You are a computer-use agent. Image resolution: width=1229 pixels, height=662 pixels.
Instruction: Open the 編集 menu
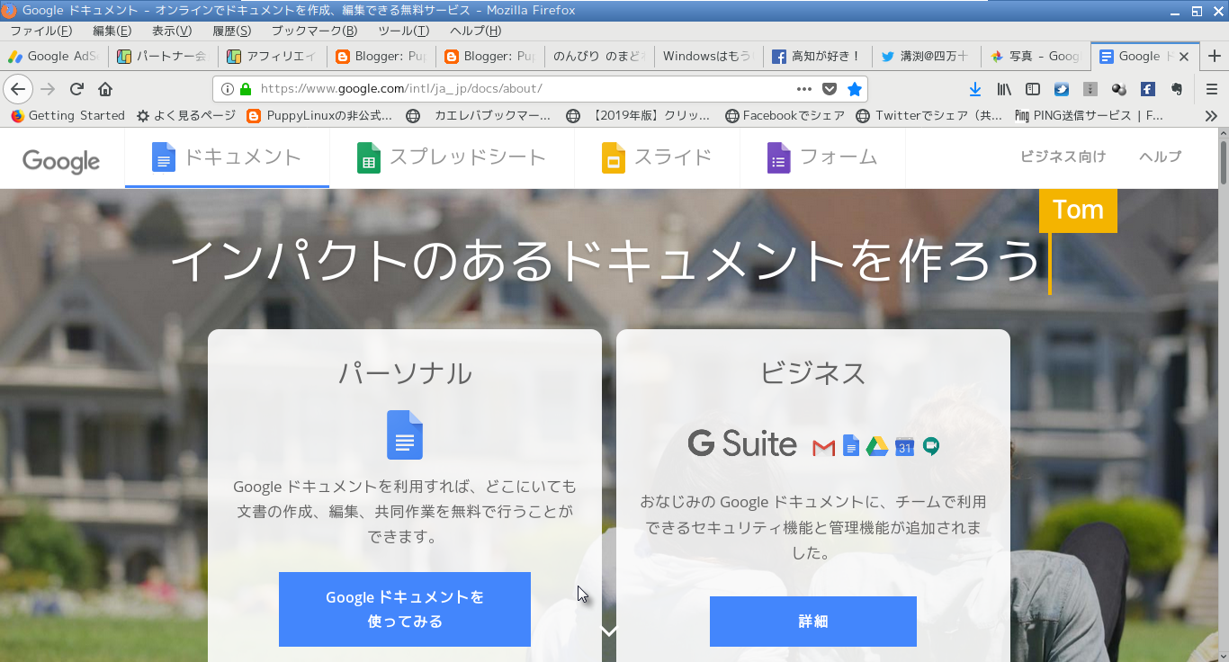click(x=112, y=31)
